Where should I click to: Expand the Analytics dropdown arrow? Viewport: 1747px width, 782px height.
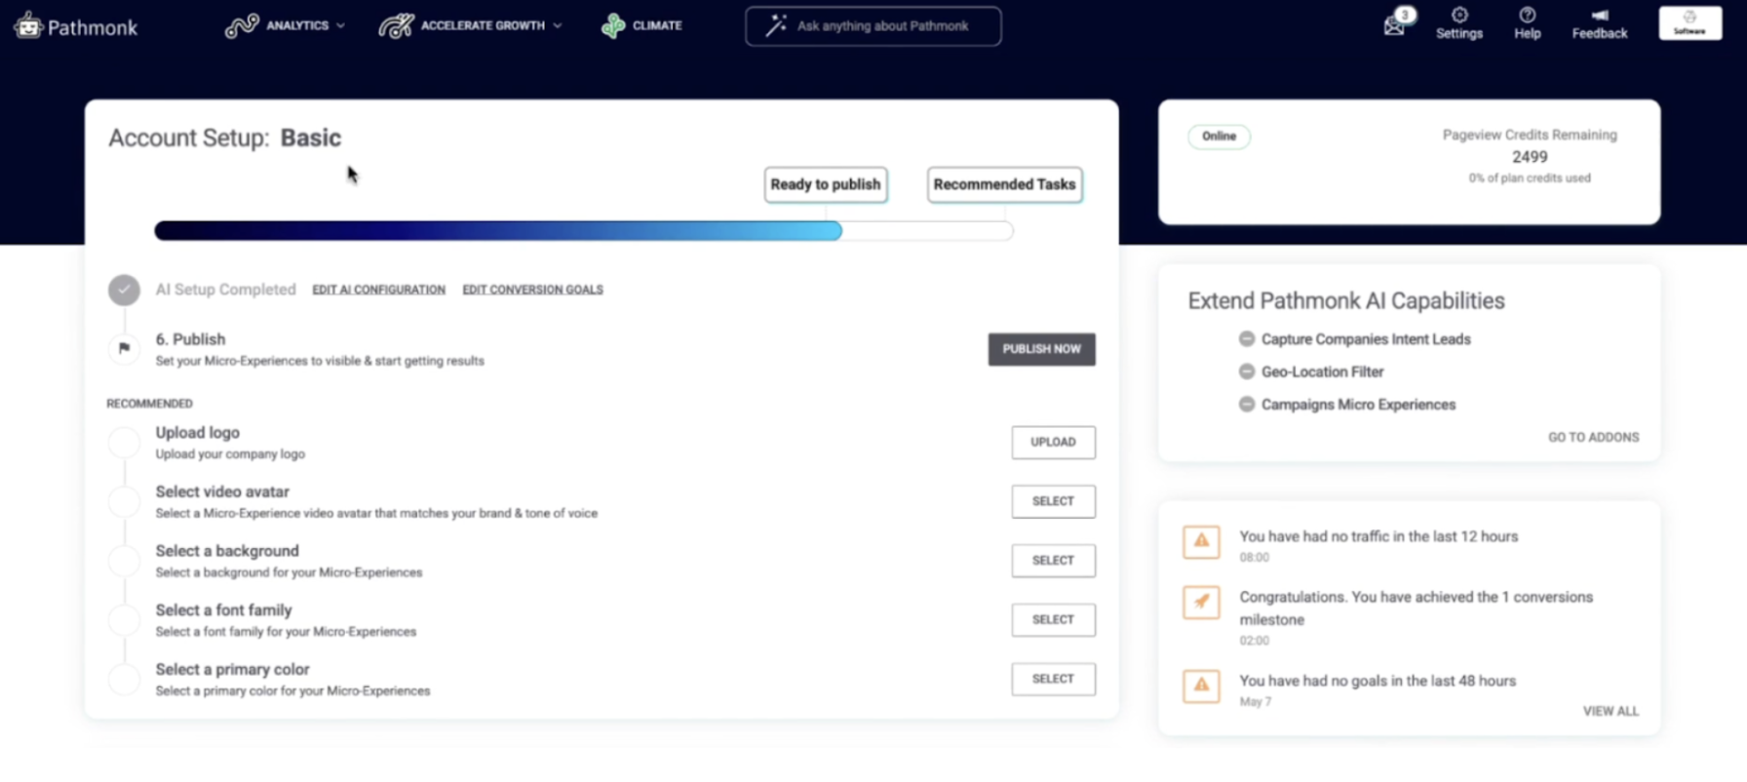[340, 26]
